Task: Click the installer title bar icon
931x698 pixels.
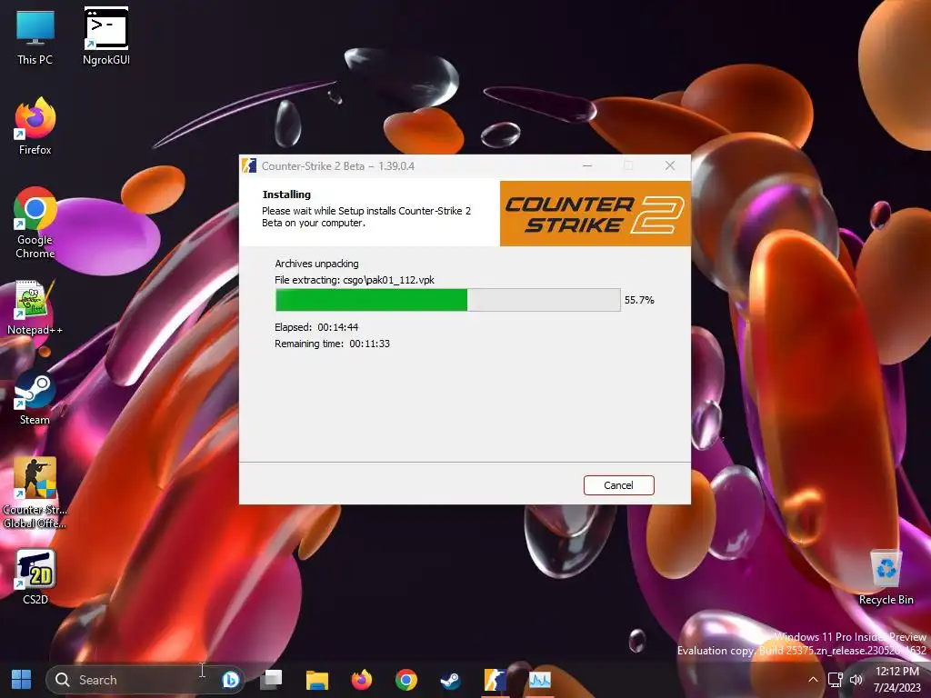Action: (x=250, y=165)
